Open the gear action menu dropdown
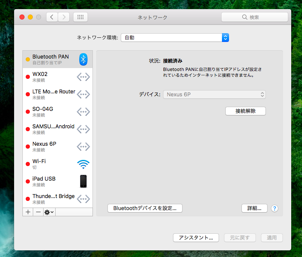This screenshot has width=302, height=257. click(49, 212)
